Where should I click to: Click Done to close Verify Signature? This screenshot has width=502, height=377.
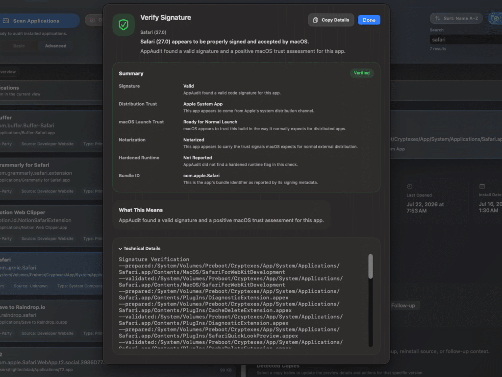click(x=369, y=20)
